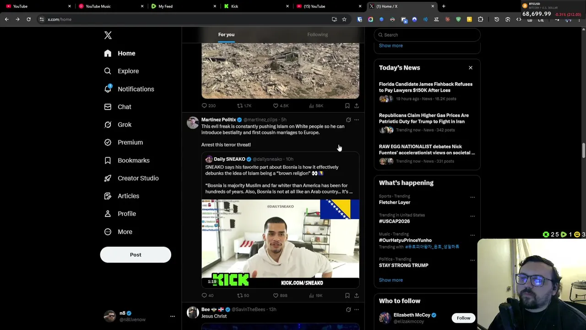Repost the Martinez Politix post with 50 reposts

coord(243,296)
